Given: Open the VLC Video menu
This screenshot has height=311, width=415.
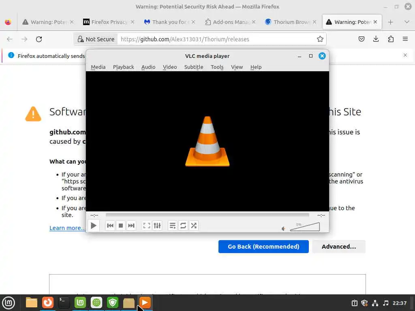Looking at the screenshot, I should pos(170,67).
